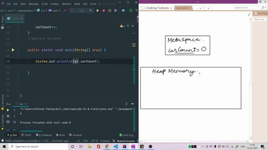Open the Analyze menu
Screen dimensions: 268x150
54,4
